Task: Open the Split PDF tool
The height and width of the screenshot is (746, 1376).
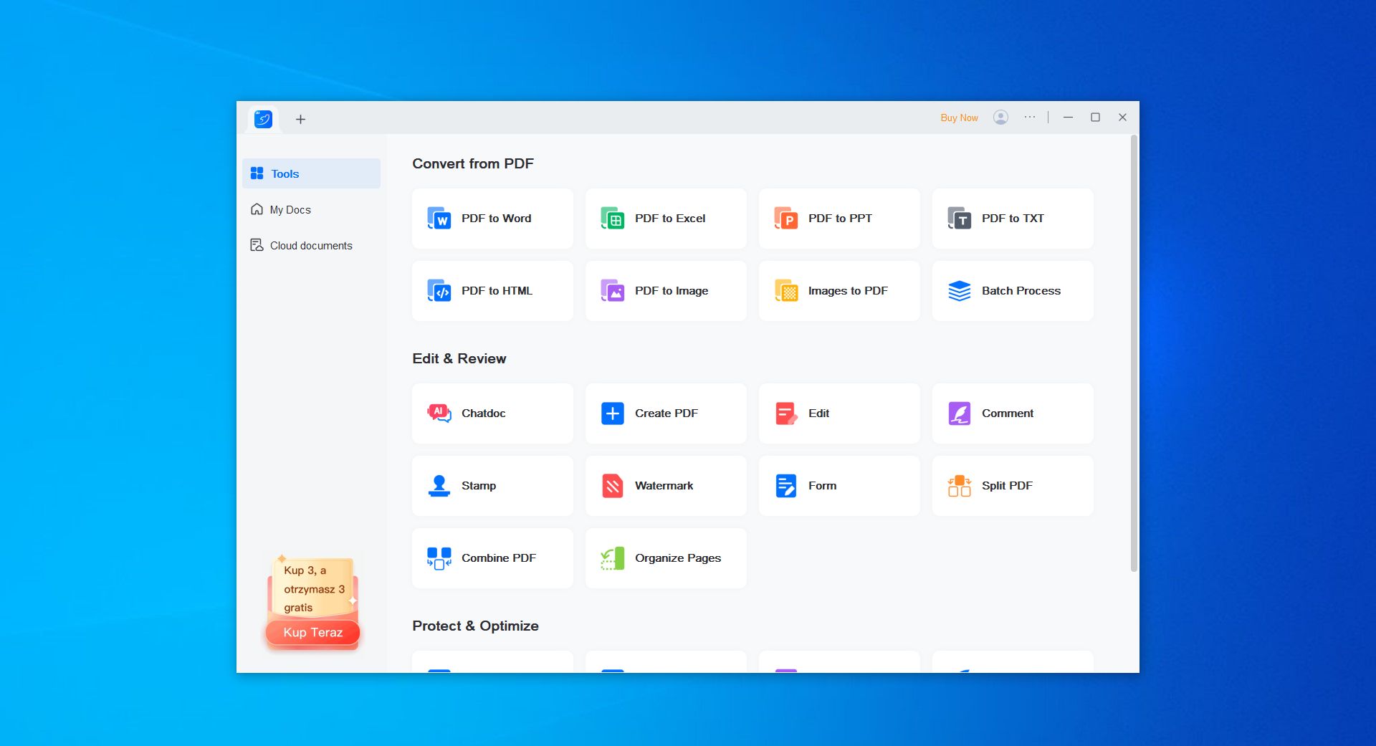Action: coord(1012,485)
